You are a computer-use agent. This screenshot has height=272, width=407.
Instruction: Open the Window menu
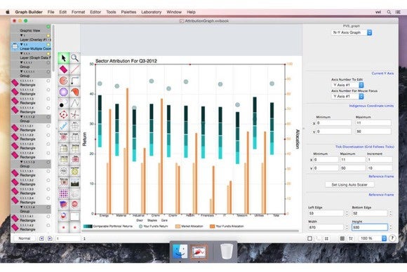[x=174, y=12]
